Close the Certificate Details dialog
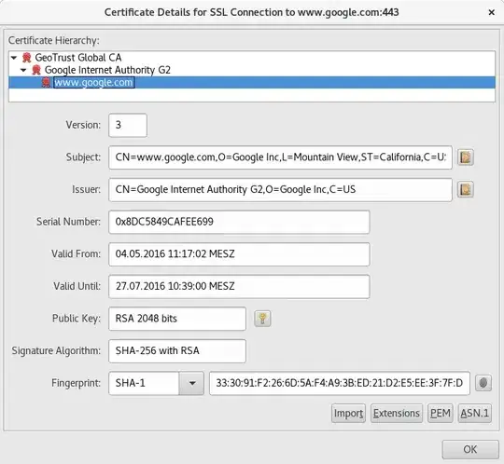Viewport: 504px width, 464px height. [x=491, y=12]
